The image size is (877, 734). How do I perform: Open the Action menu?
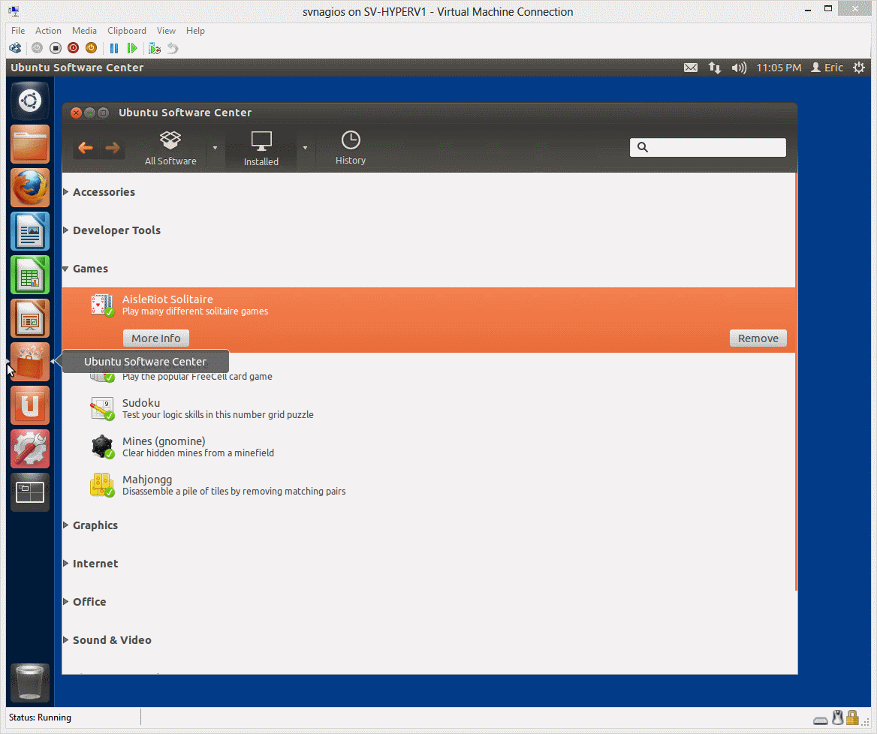[48, 31]
